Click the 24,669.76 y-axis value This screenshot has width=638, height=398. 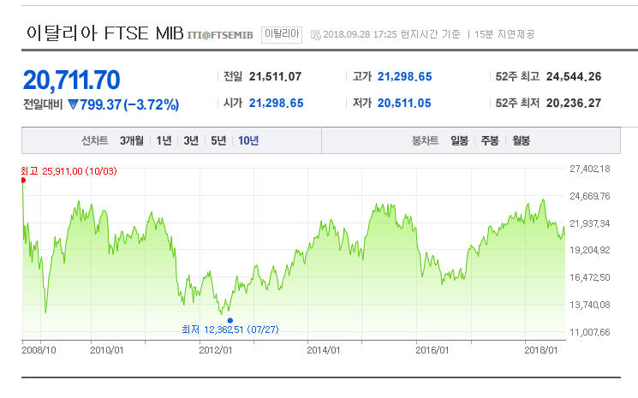(590, 196)
